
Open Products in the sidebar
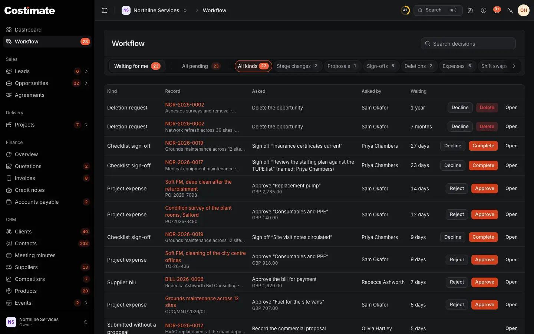47,291
